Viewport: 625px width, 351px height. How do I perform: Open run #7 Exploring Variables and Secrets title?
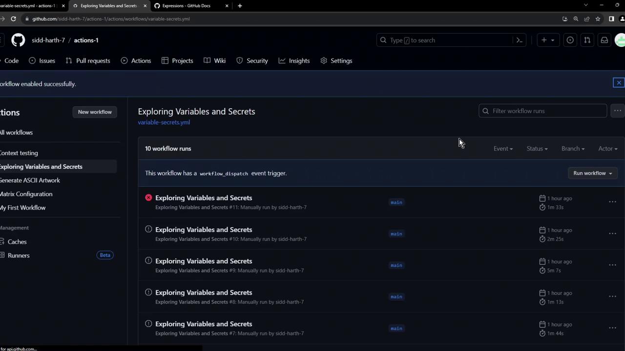[x=204, y=324]
